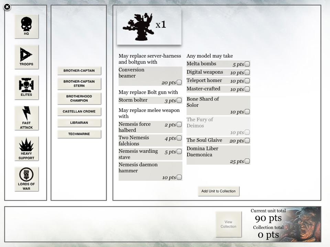330x247 pixels.
Task: Tick the Teleport homer checkbox
Action: pyautogui.click(x=247, y=81)
